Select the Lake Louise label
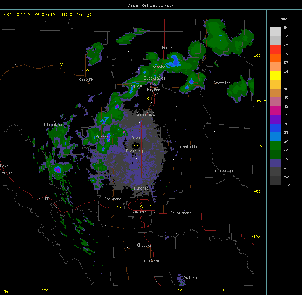Screen dimensions: 302x295 (6, 170)
